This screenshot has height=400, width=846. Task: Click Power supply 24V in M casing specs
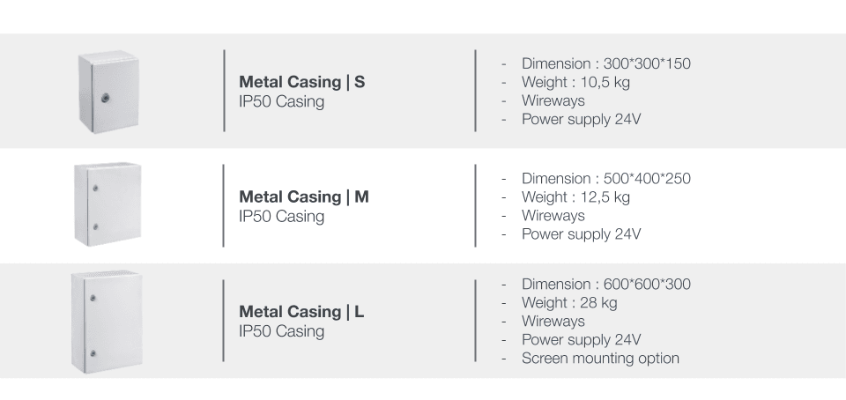click(581, 234)
